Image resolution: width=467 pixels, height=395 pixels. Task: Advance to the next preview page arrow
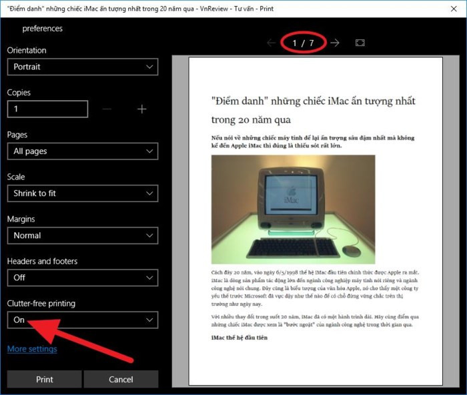click(x=335, y=43)
